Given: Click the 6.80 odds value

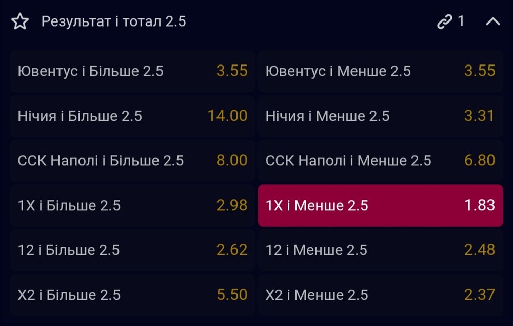Looking at the screenshot, I should point(480,161).
